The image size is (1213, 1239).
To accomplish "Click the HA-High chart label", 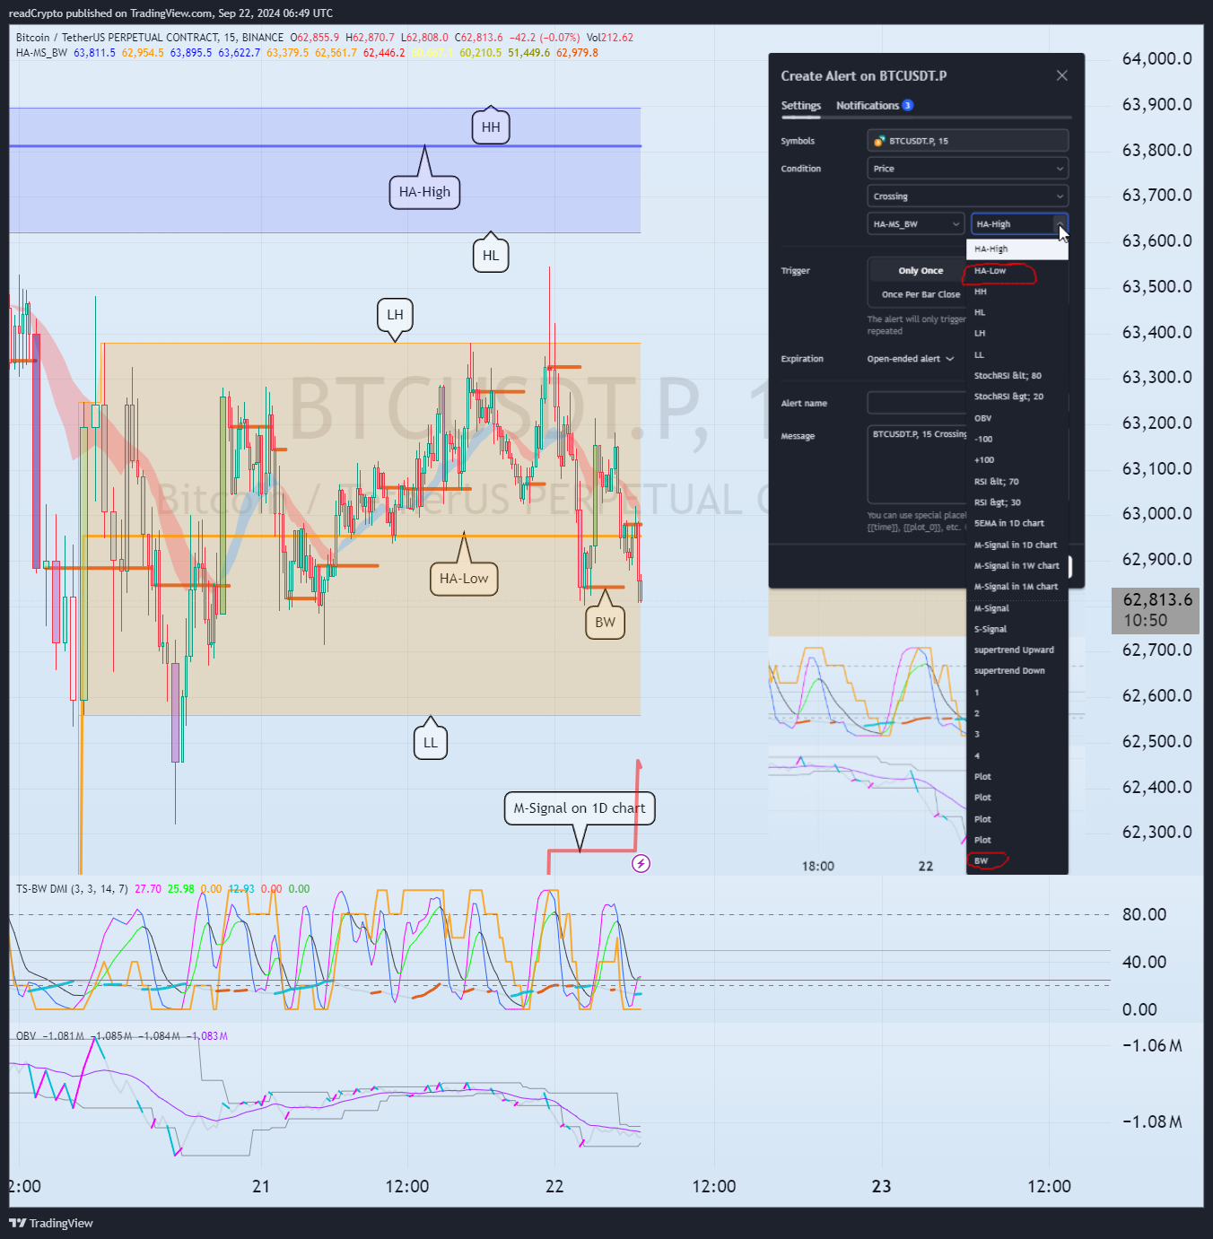I will [x=424, y=192].
